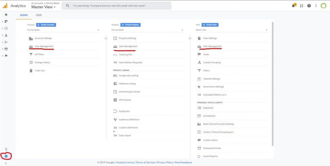This screenshot has height=166, width=330.
Task: Open the View dropdown Master View
Action: pos(232,30)
